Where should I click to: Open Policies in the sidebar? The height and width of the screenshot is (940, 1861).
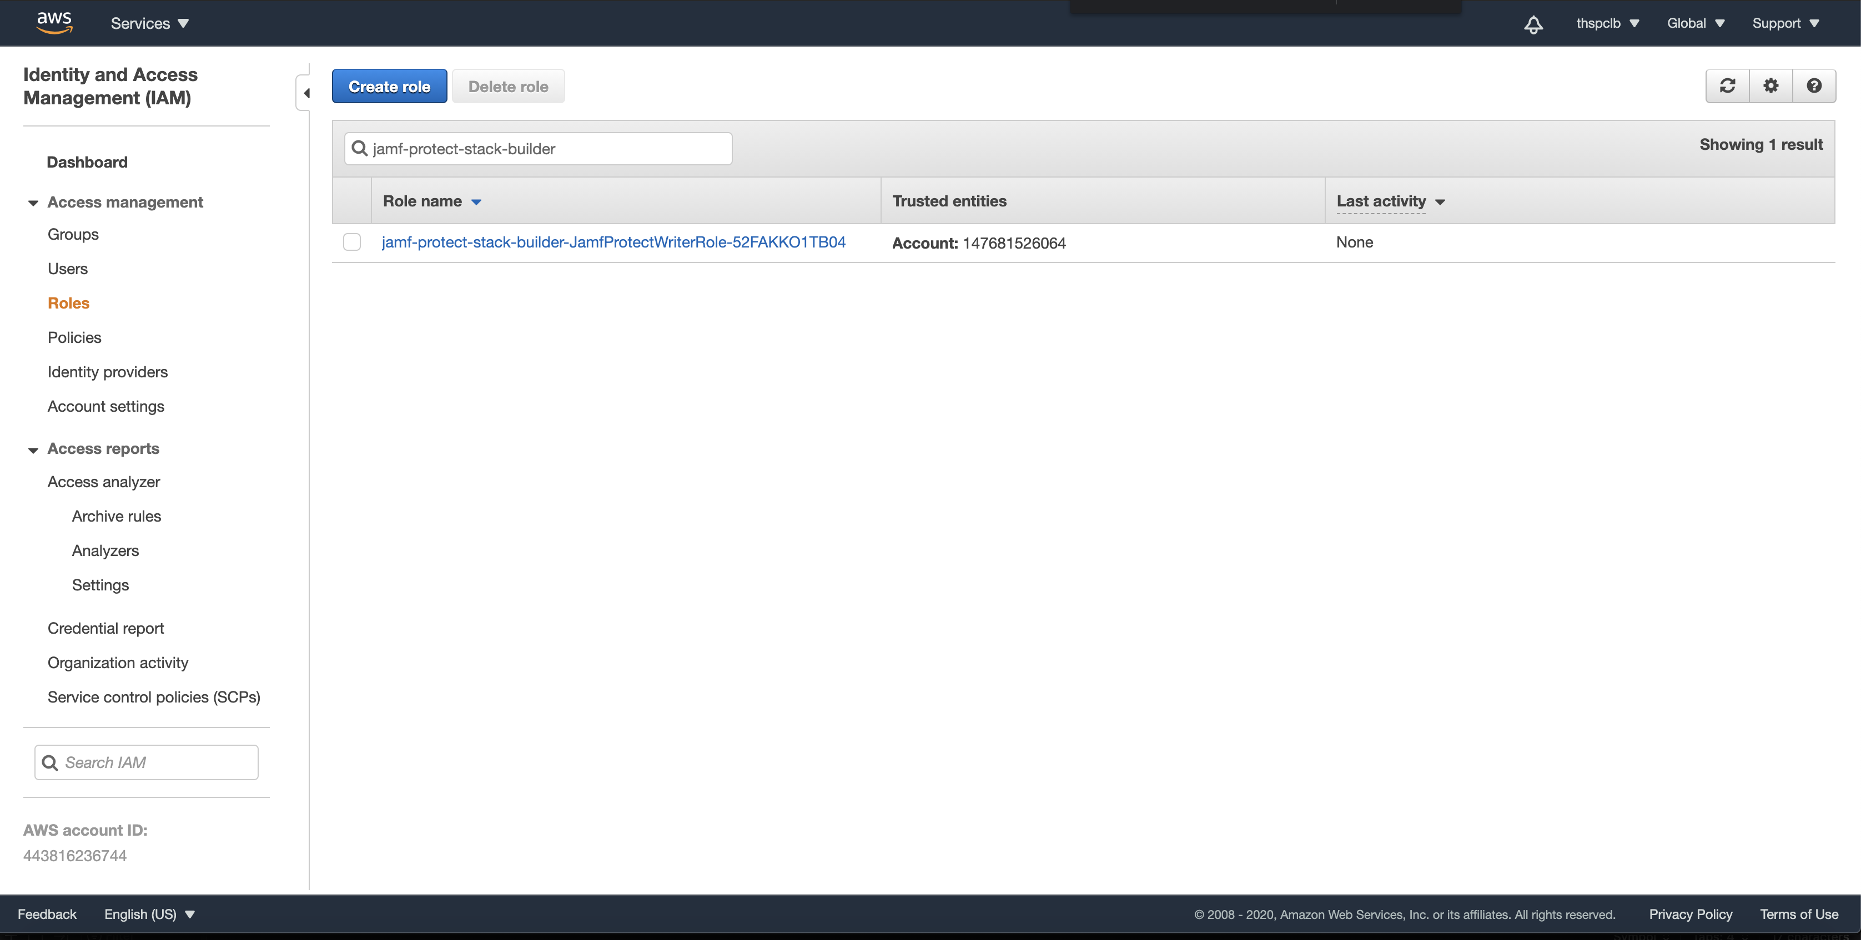coord(74,338)
